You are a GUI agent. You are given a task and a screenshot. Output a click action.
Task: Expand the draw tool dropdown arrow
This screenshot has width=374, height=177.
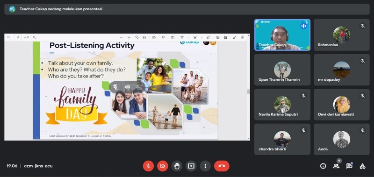[x=188, y=37]
